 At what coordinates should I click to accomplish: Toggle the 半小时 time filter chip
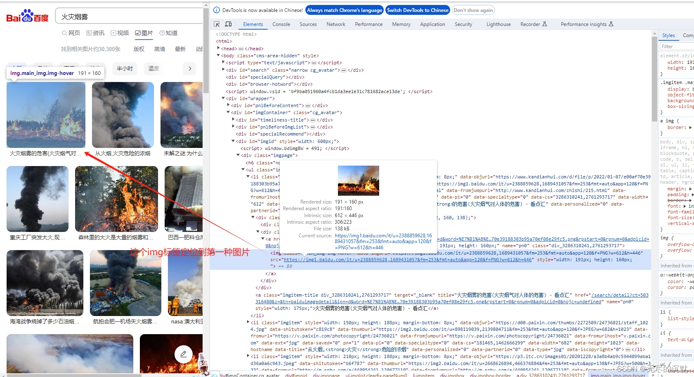(x=125, y=68)
